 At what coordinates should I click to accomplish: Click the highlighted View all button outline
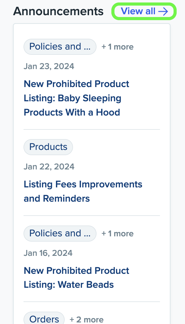pos(144,11)
